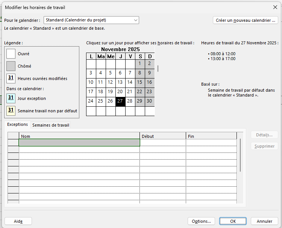Open the Options dialog

click(202, 221)
